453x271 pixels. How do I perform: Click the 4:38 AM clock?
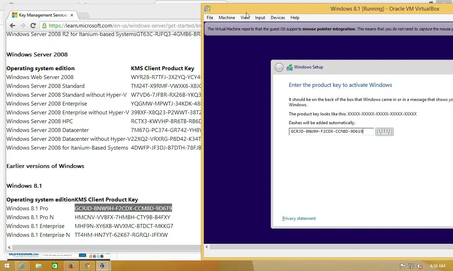[x=437, y=266]
